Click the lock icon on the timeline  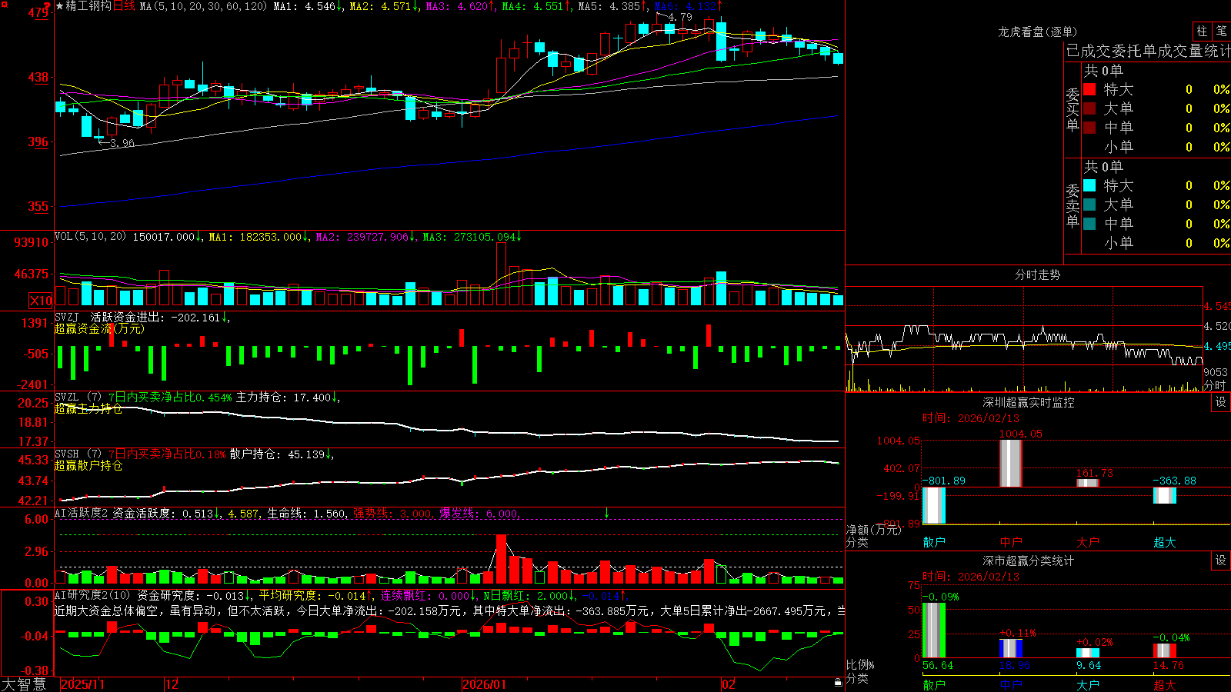coord(839,683)
